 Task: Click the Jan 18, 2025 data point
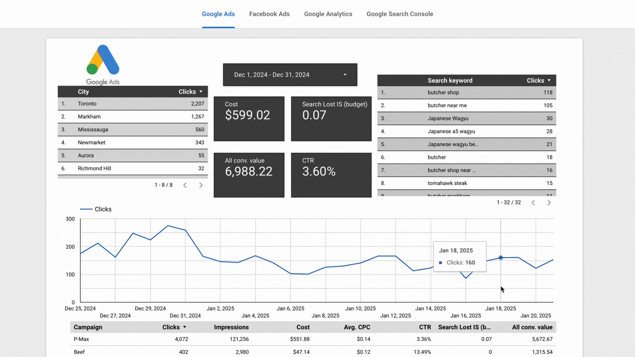point(501,258)
